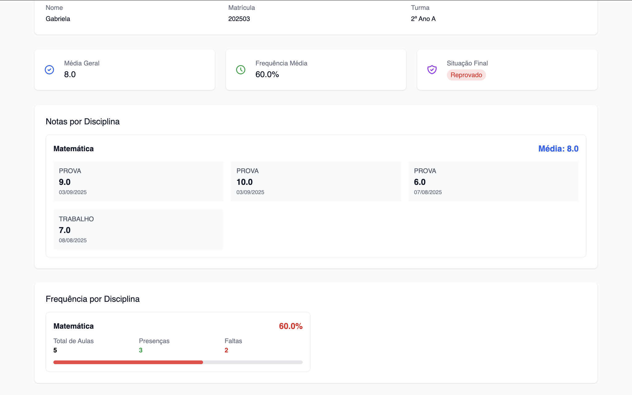Click the red Matemática attendance progress bar
The width and height of the screenshot is (632, 395).
click(x=128, y=362)
